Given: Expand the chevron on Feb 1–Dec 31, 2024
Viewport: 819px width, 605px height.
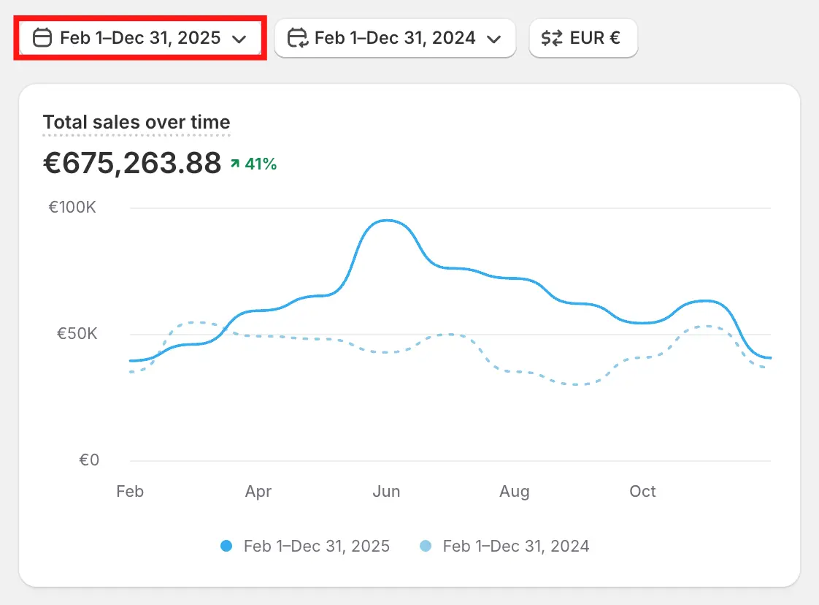Looking at the screenshot, I should click(493, 39).
